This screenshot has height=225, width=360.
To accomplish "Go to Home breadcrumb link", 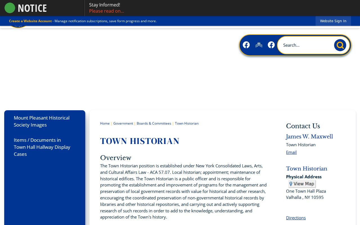I will point(105,123).
